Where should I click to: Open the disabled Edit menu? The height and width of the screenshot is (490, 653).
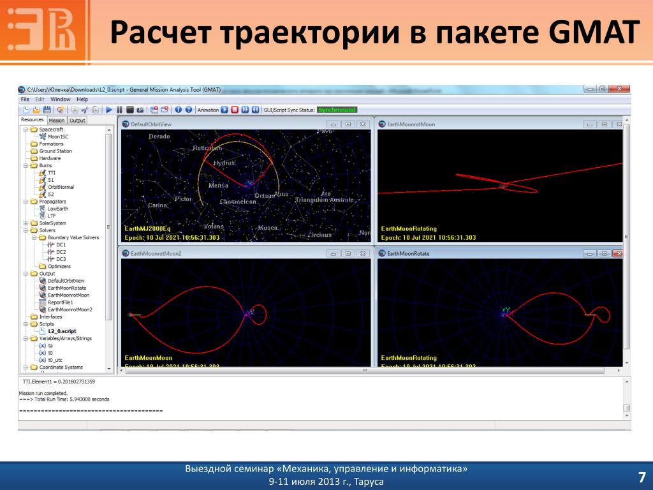40,99
